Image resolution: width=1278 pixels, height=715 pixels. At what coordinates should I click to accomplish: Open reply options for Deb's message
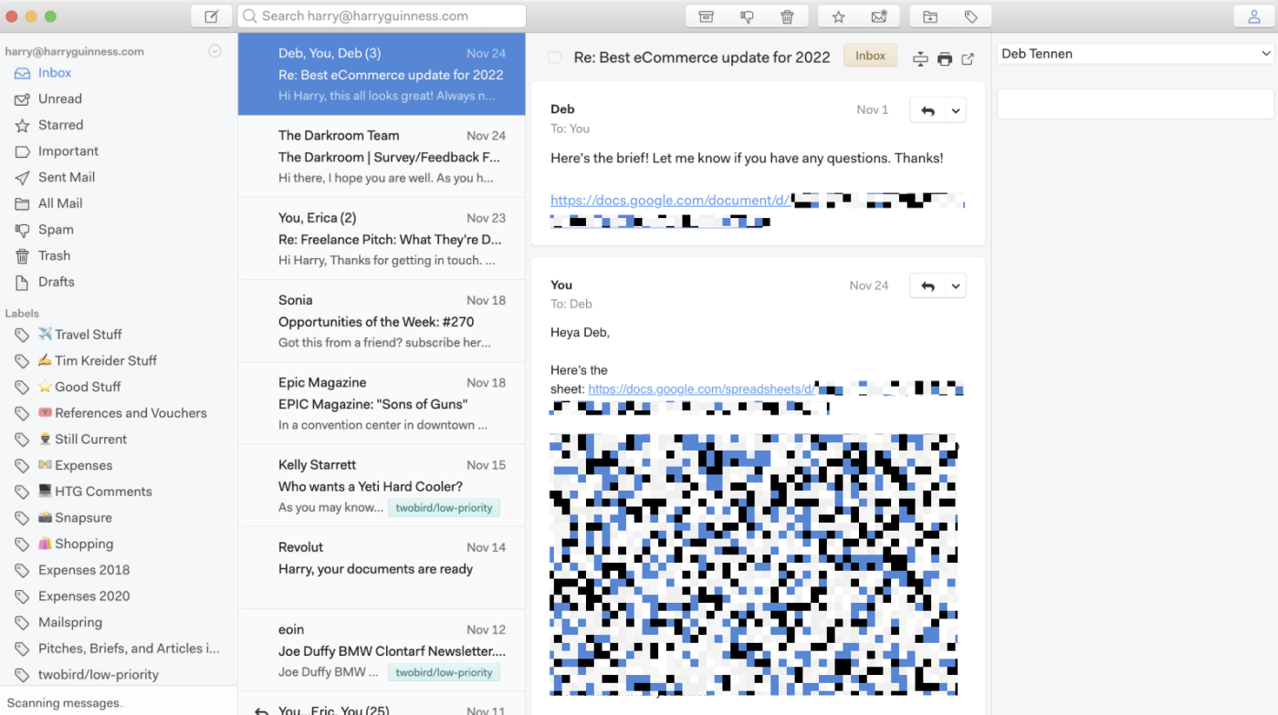click(956, 110)
